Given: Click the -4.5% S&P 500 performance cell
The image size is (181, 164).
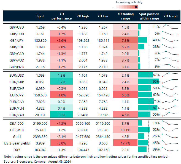Looking at the screenshot, I should [x=61, y=123].
